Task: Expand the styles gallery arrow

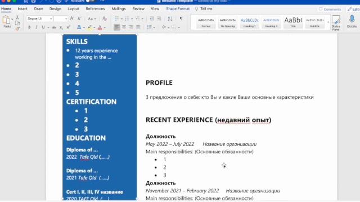Action: coord(328,22)
